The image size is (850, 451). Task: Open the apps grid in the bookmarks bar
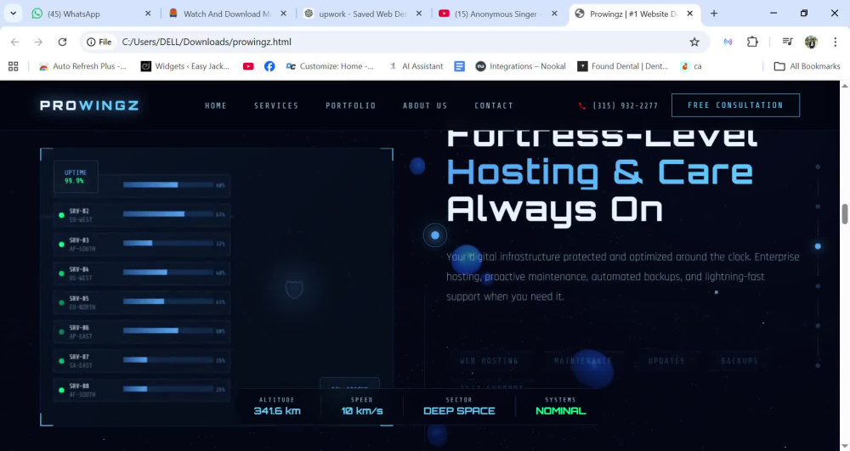coord(14,66)
